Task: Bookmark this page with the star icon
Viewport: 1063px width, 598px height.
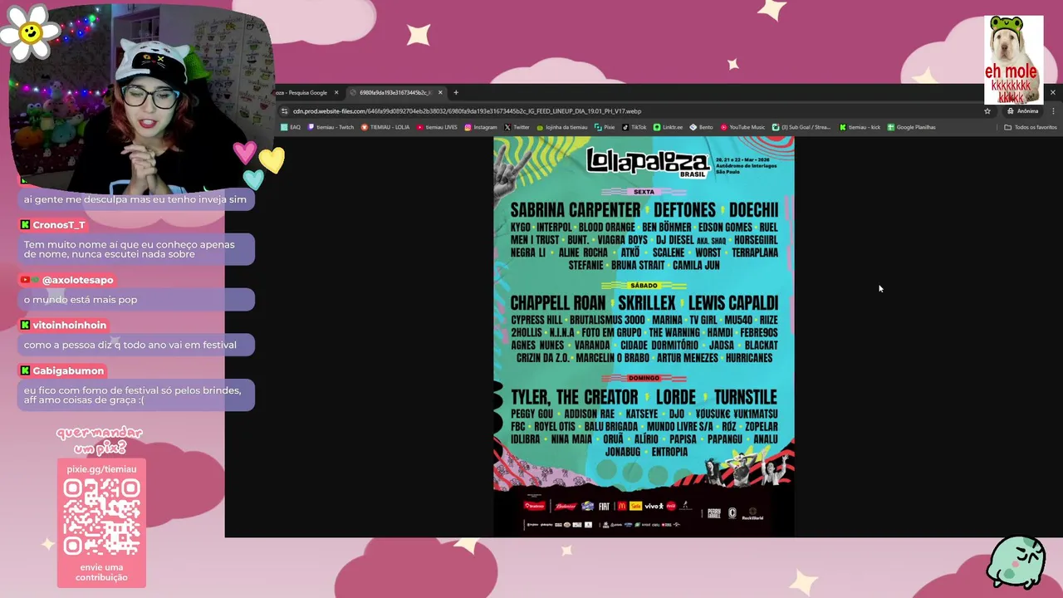Action: [987, 110]
